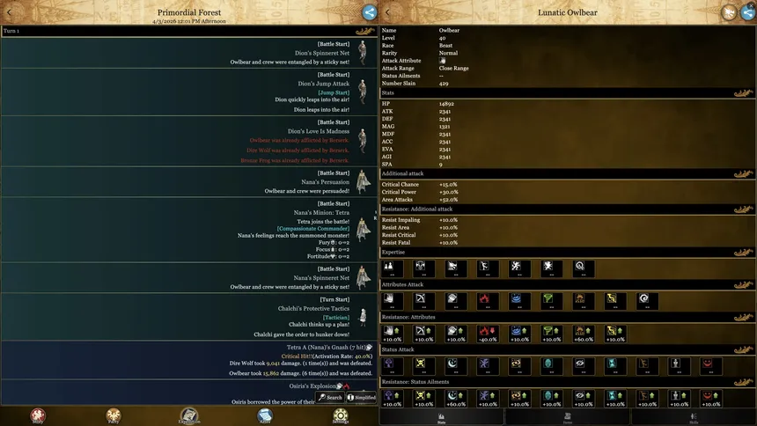757x426 pixels.
Task: Share the Primordial Forest battle log
Action: tap(370, 12)
